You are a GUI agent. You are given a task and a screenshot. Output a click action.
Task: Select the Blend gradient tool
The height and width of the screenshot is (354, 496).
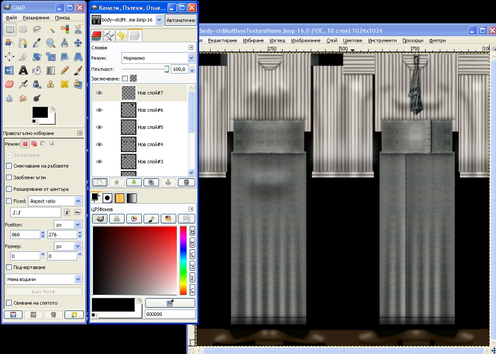(51, 70)
